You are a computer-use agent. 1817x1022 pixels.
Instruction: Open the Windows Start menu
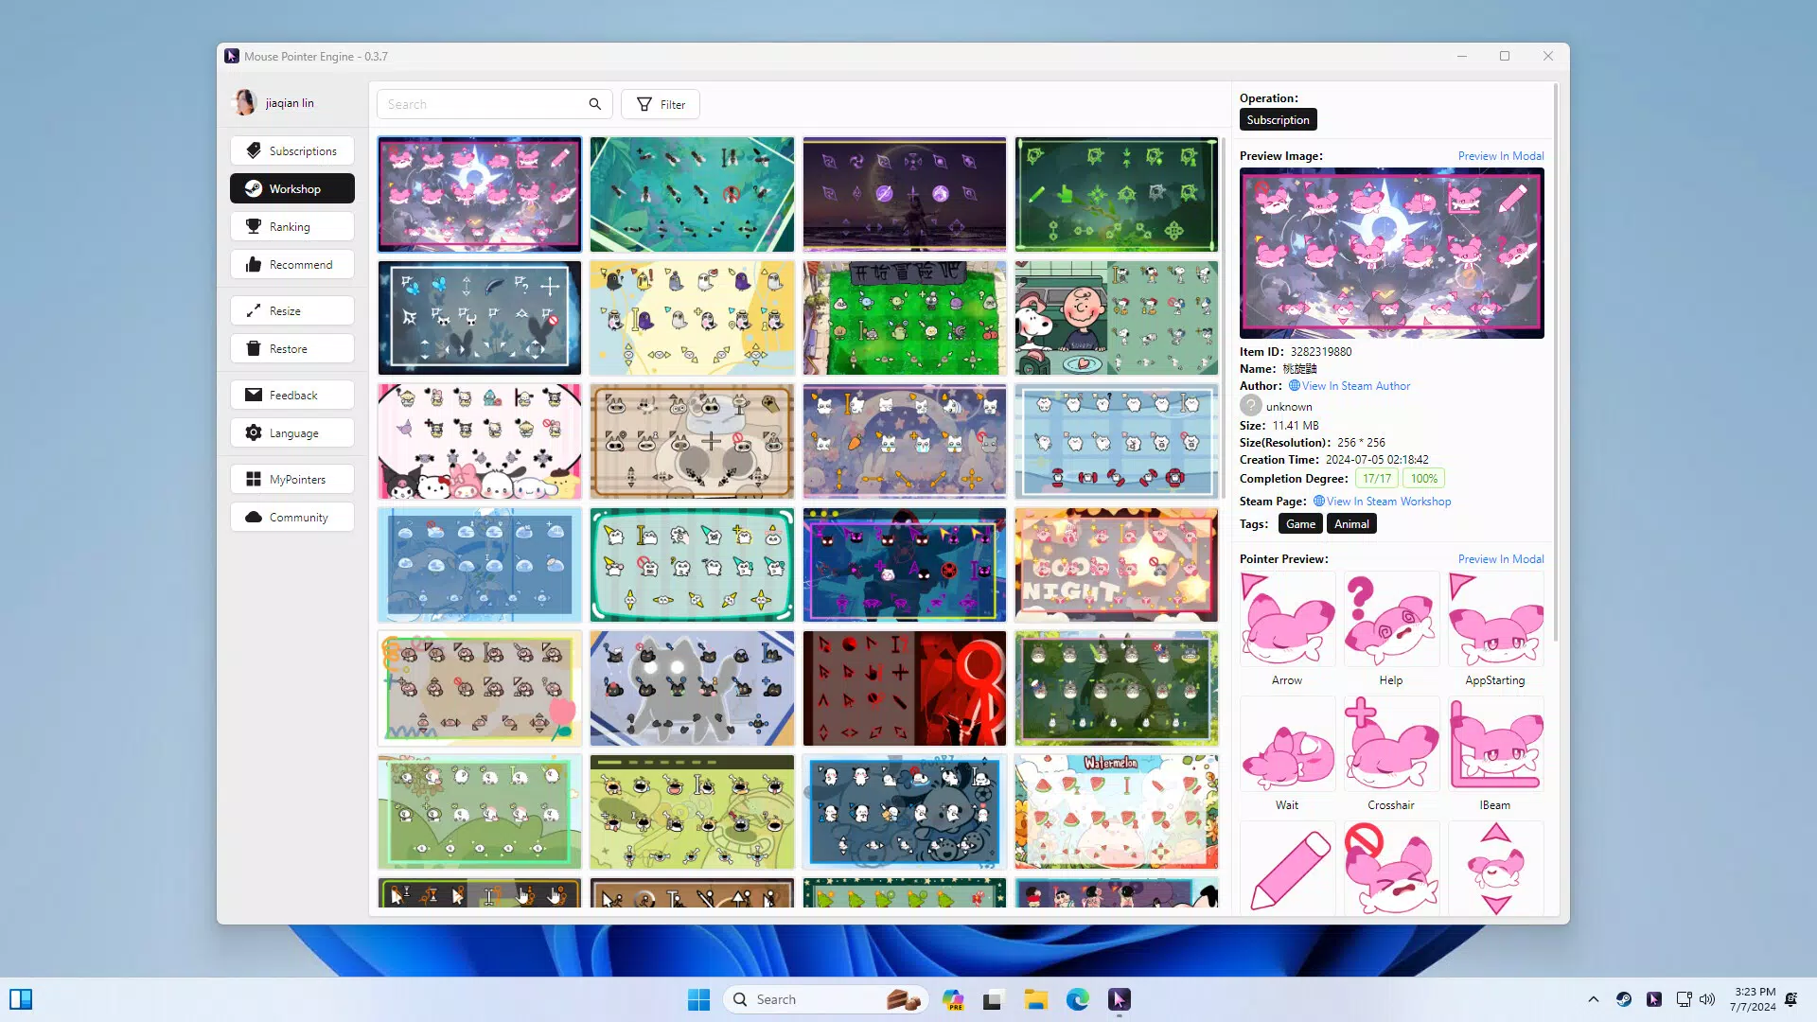698,999
